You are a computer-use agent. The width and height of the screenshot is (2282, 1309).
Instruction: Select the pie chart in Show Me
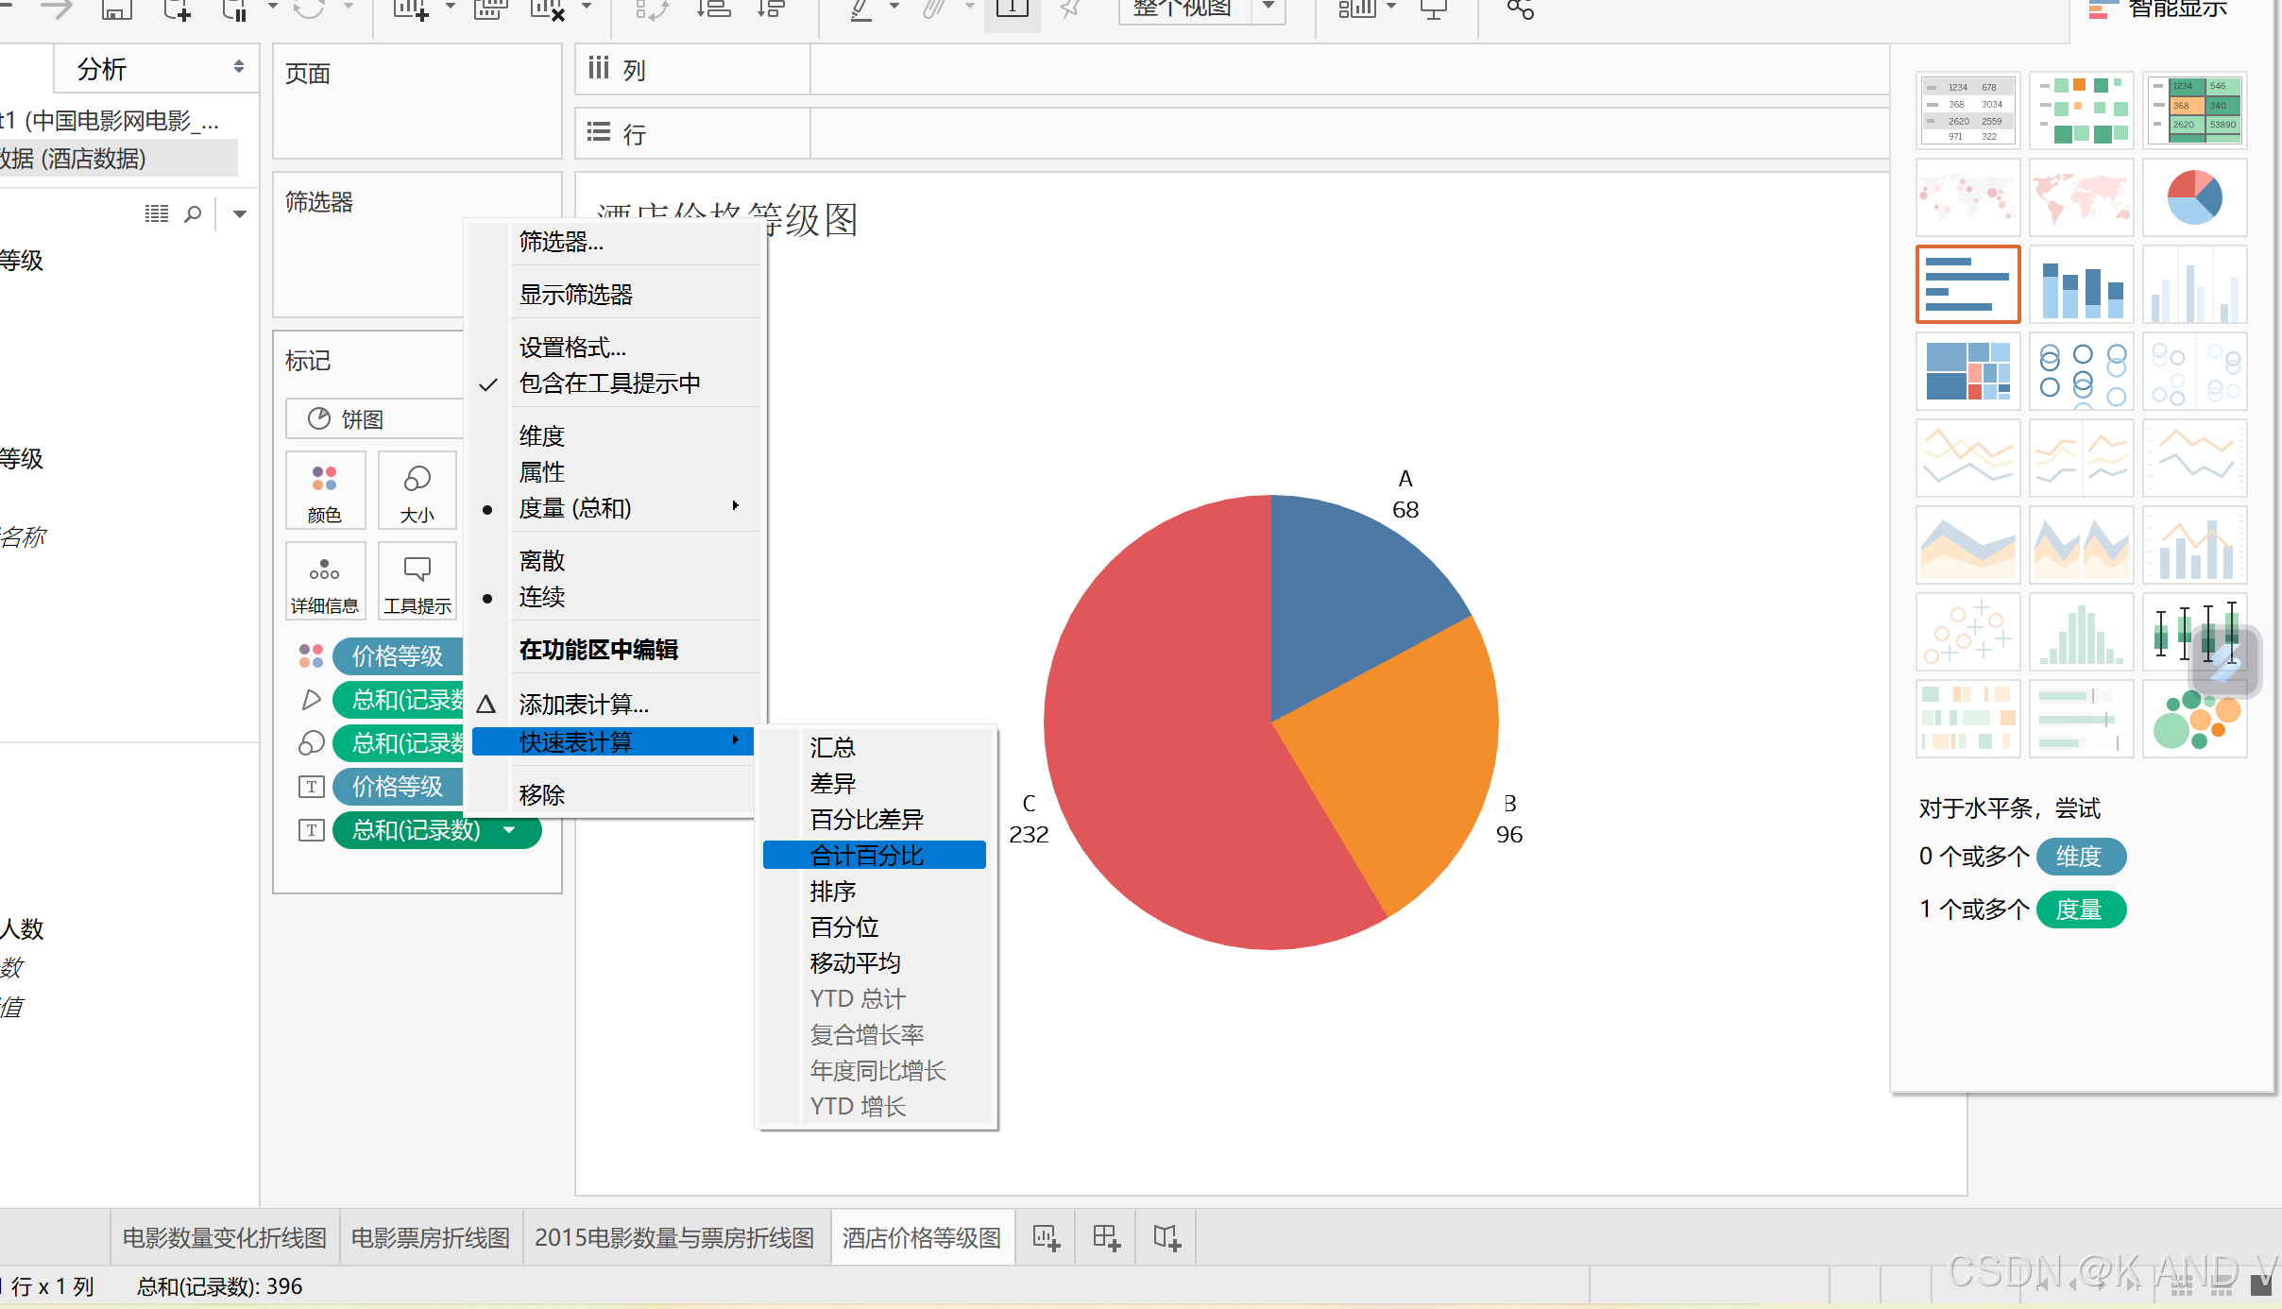coord(2193,198)
